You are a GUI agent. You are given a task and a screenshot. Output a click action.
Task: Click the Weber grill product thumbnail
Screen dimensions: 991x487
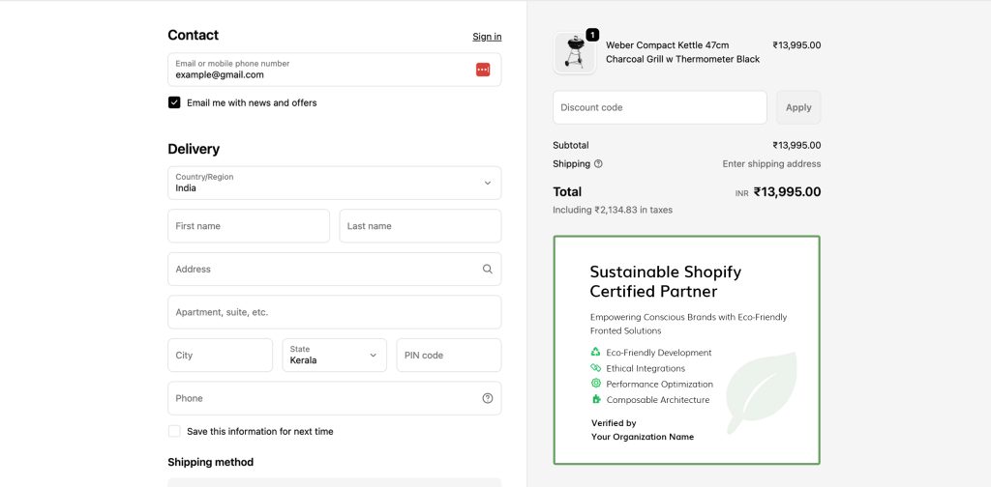tap(575, 53)
